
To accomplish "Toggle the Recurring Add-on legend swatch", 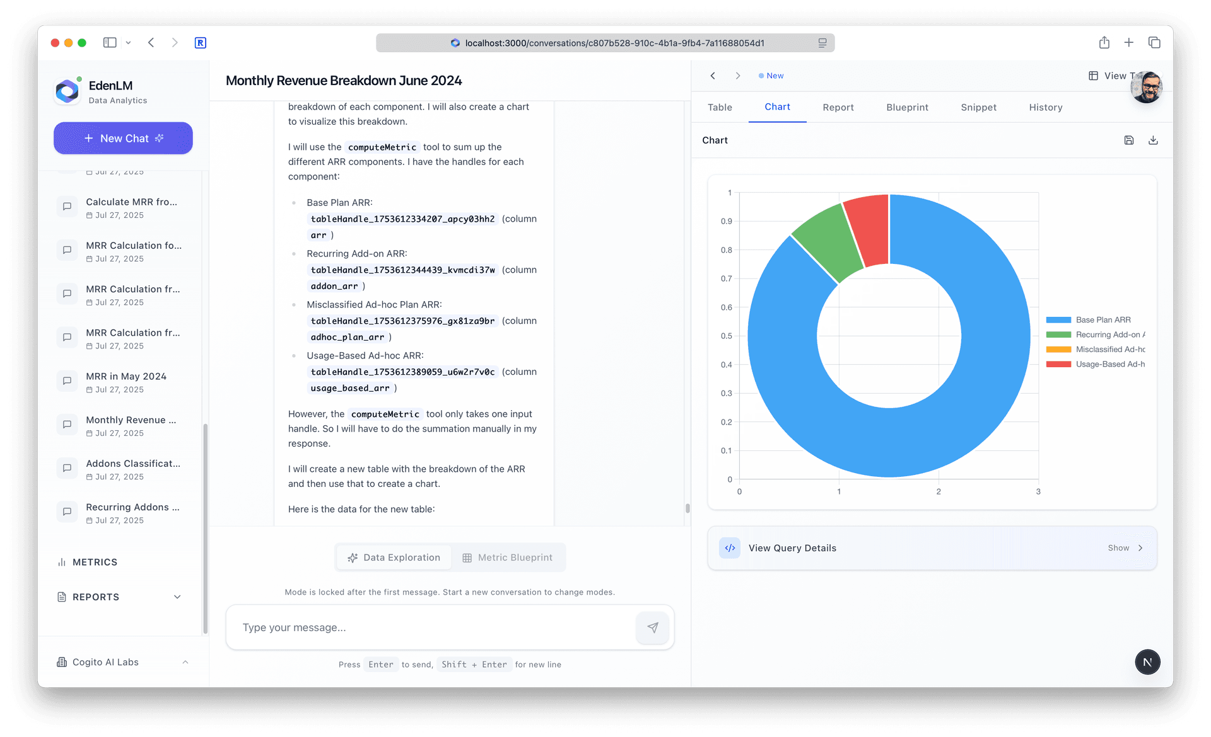I will (x=1058, y=334).
